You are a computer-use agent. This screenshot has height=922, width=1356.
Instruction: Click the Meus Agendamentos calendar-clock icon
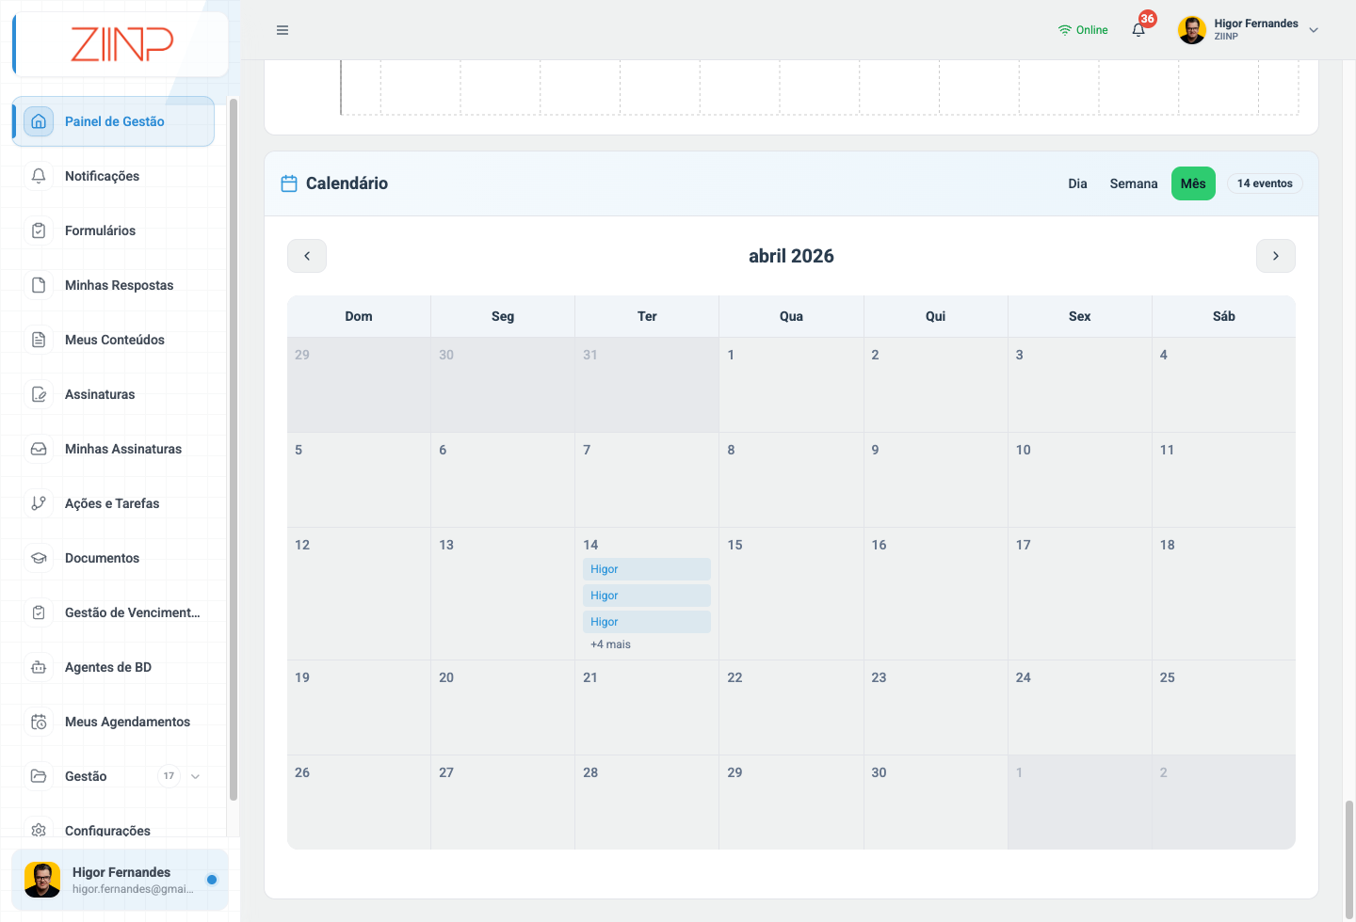tap(39, 722)
